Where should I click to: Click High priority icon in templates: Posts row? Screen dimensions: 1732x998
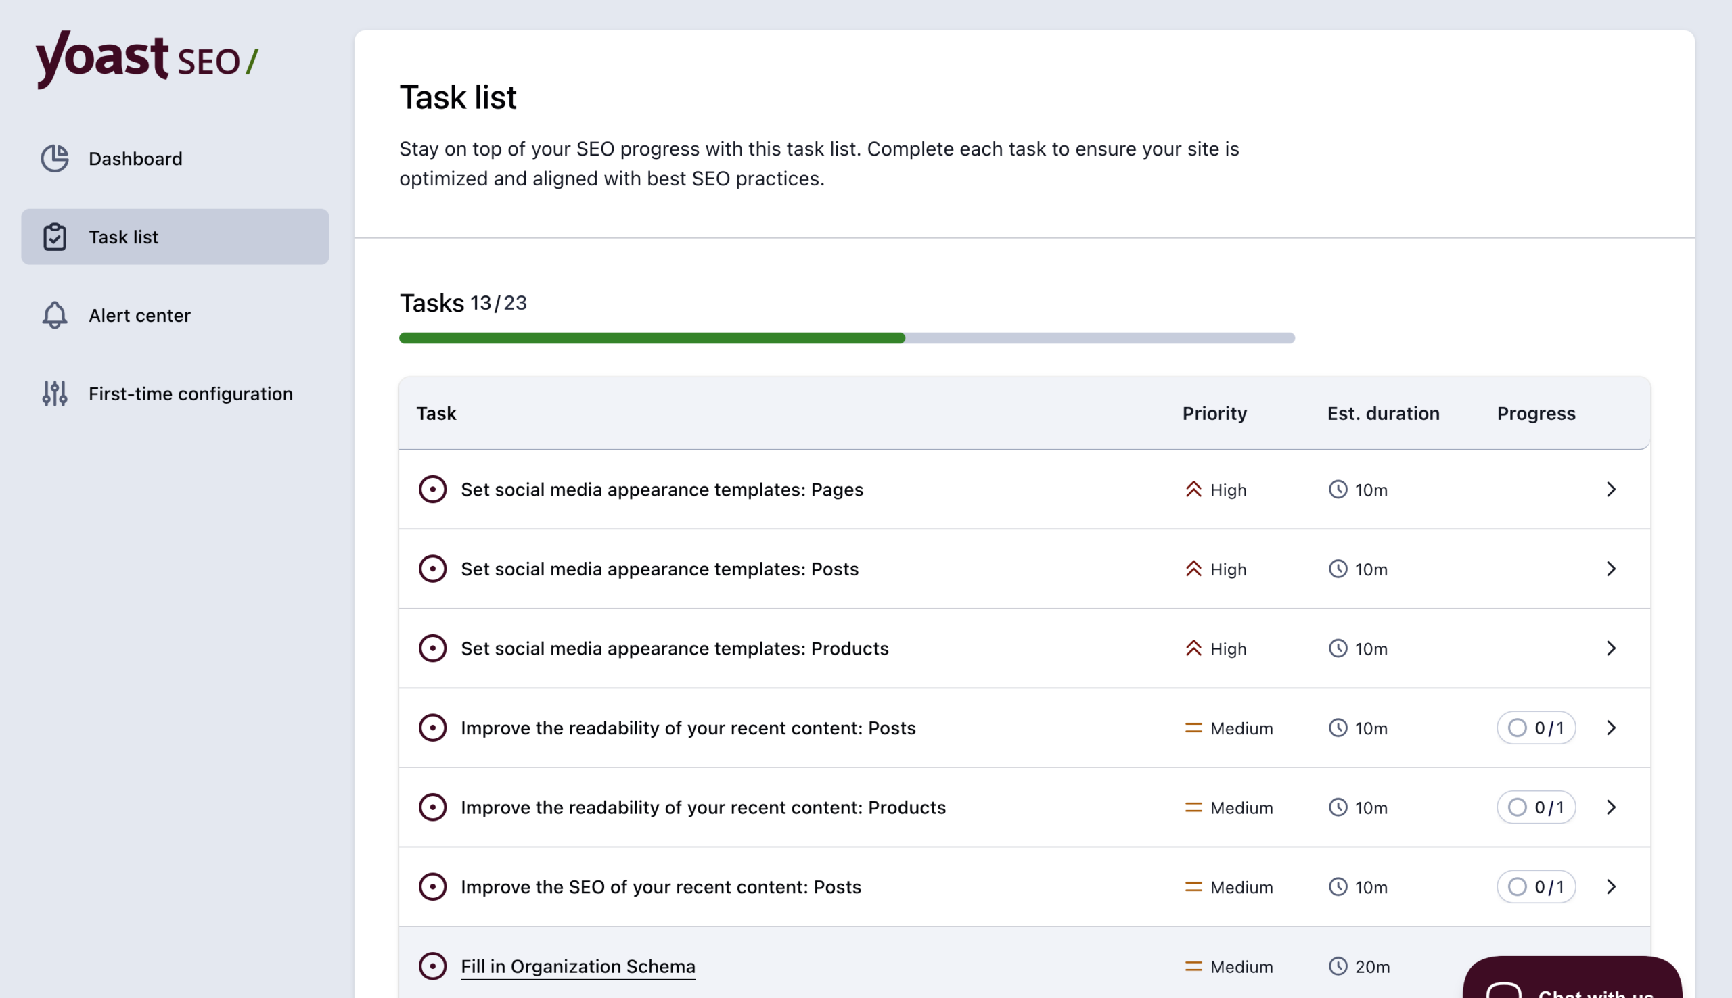[1193, 569]
